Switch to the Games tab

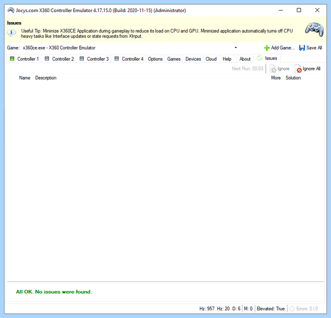click(x=174, y=59)
